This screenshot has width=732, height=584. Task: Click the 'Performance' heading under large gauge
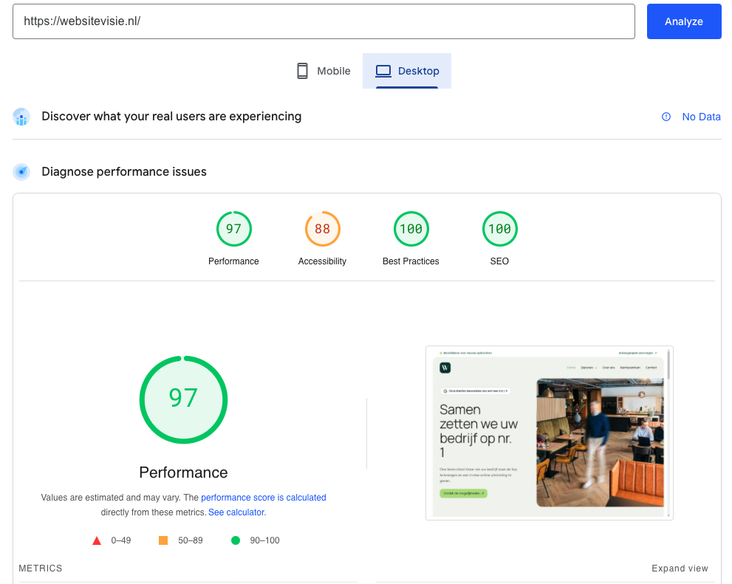coord(183,473)
